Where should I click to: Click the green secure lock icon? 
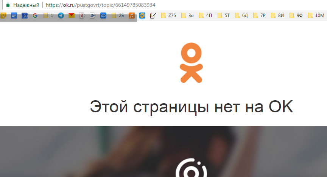pos(8,5)
